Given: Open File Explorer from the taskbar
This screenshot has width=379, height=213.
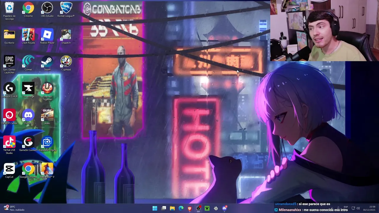Looking at the screenshot, I should pyautogui.click(x=172, y=208).
